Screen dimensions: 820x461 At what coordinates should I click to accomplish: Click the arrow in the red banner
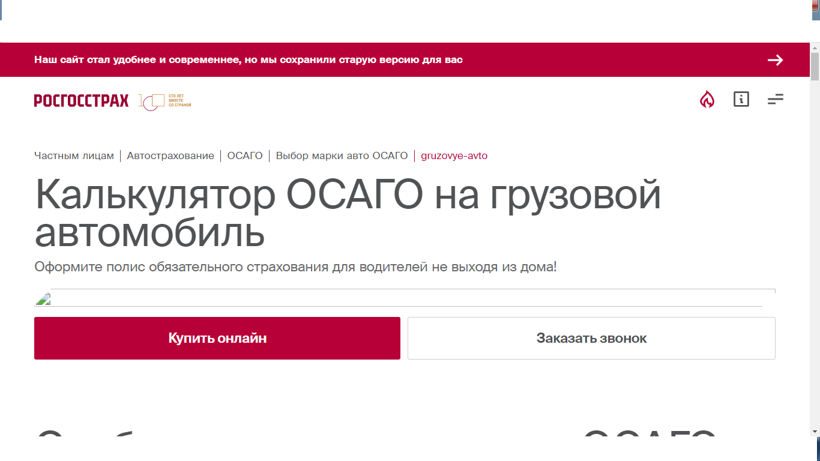(775, 60)
